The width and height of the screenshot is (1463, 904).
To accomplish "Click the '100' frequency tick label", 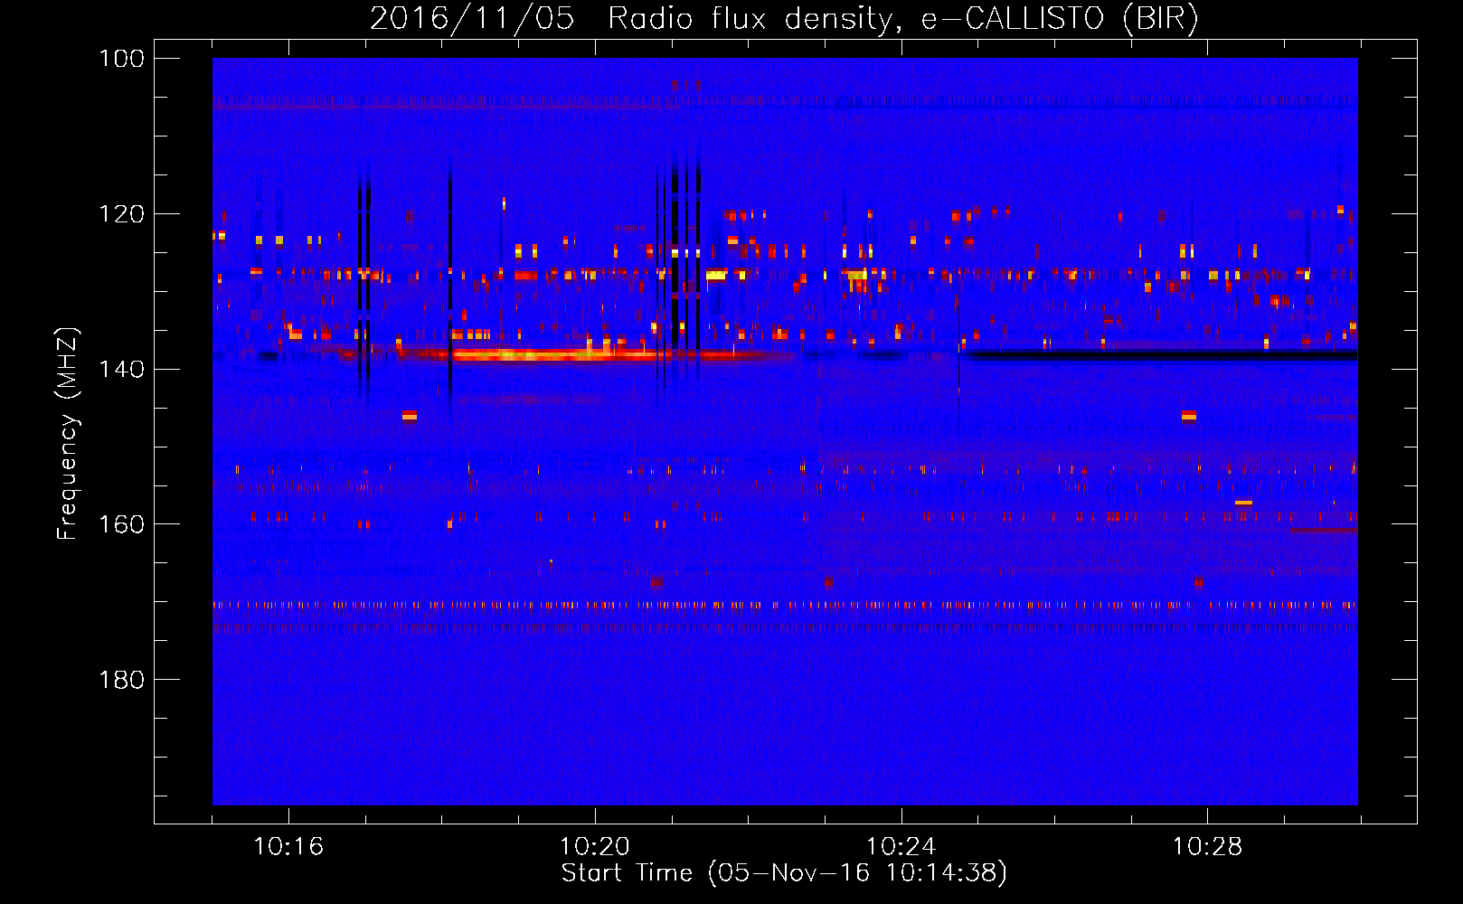I will click(x=120, y=59).
